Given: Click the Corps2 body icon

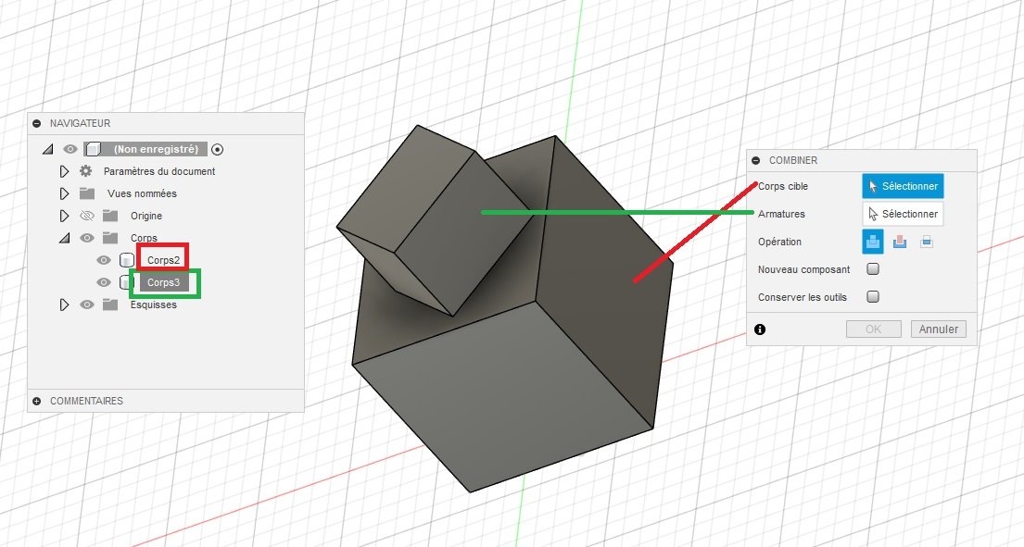Looking at the screenshot, I should (127, 260).
